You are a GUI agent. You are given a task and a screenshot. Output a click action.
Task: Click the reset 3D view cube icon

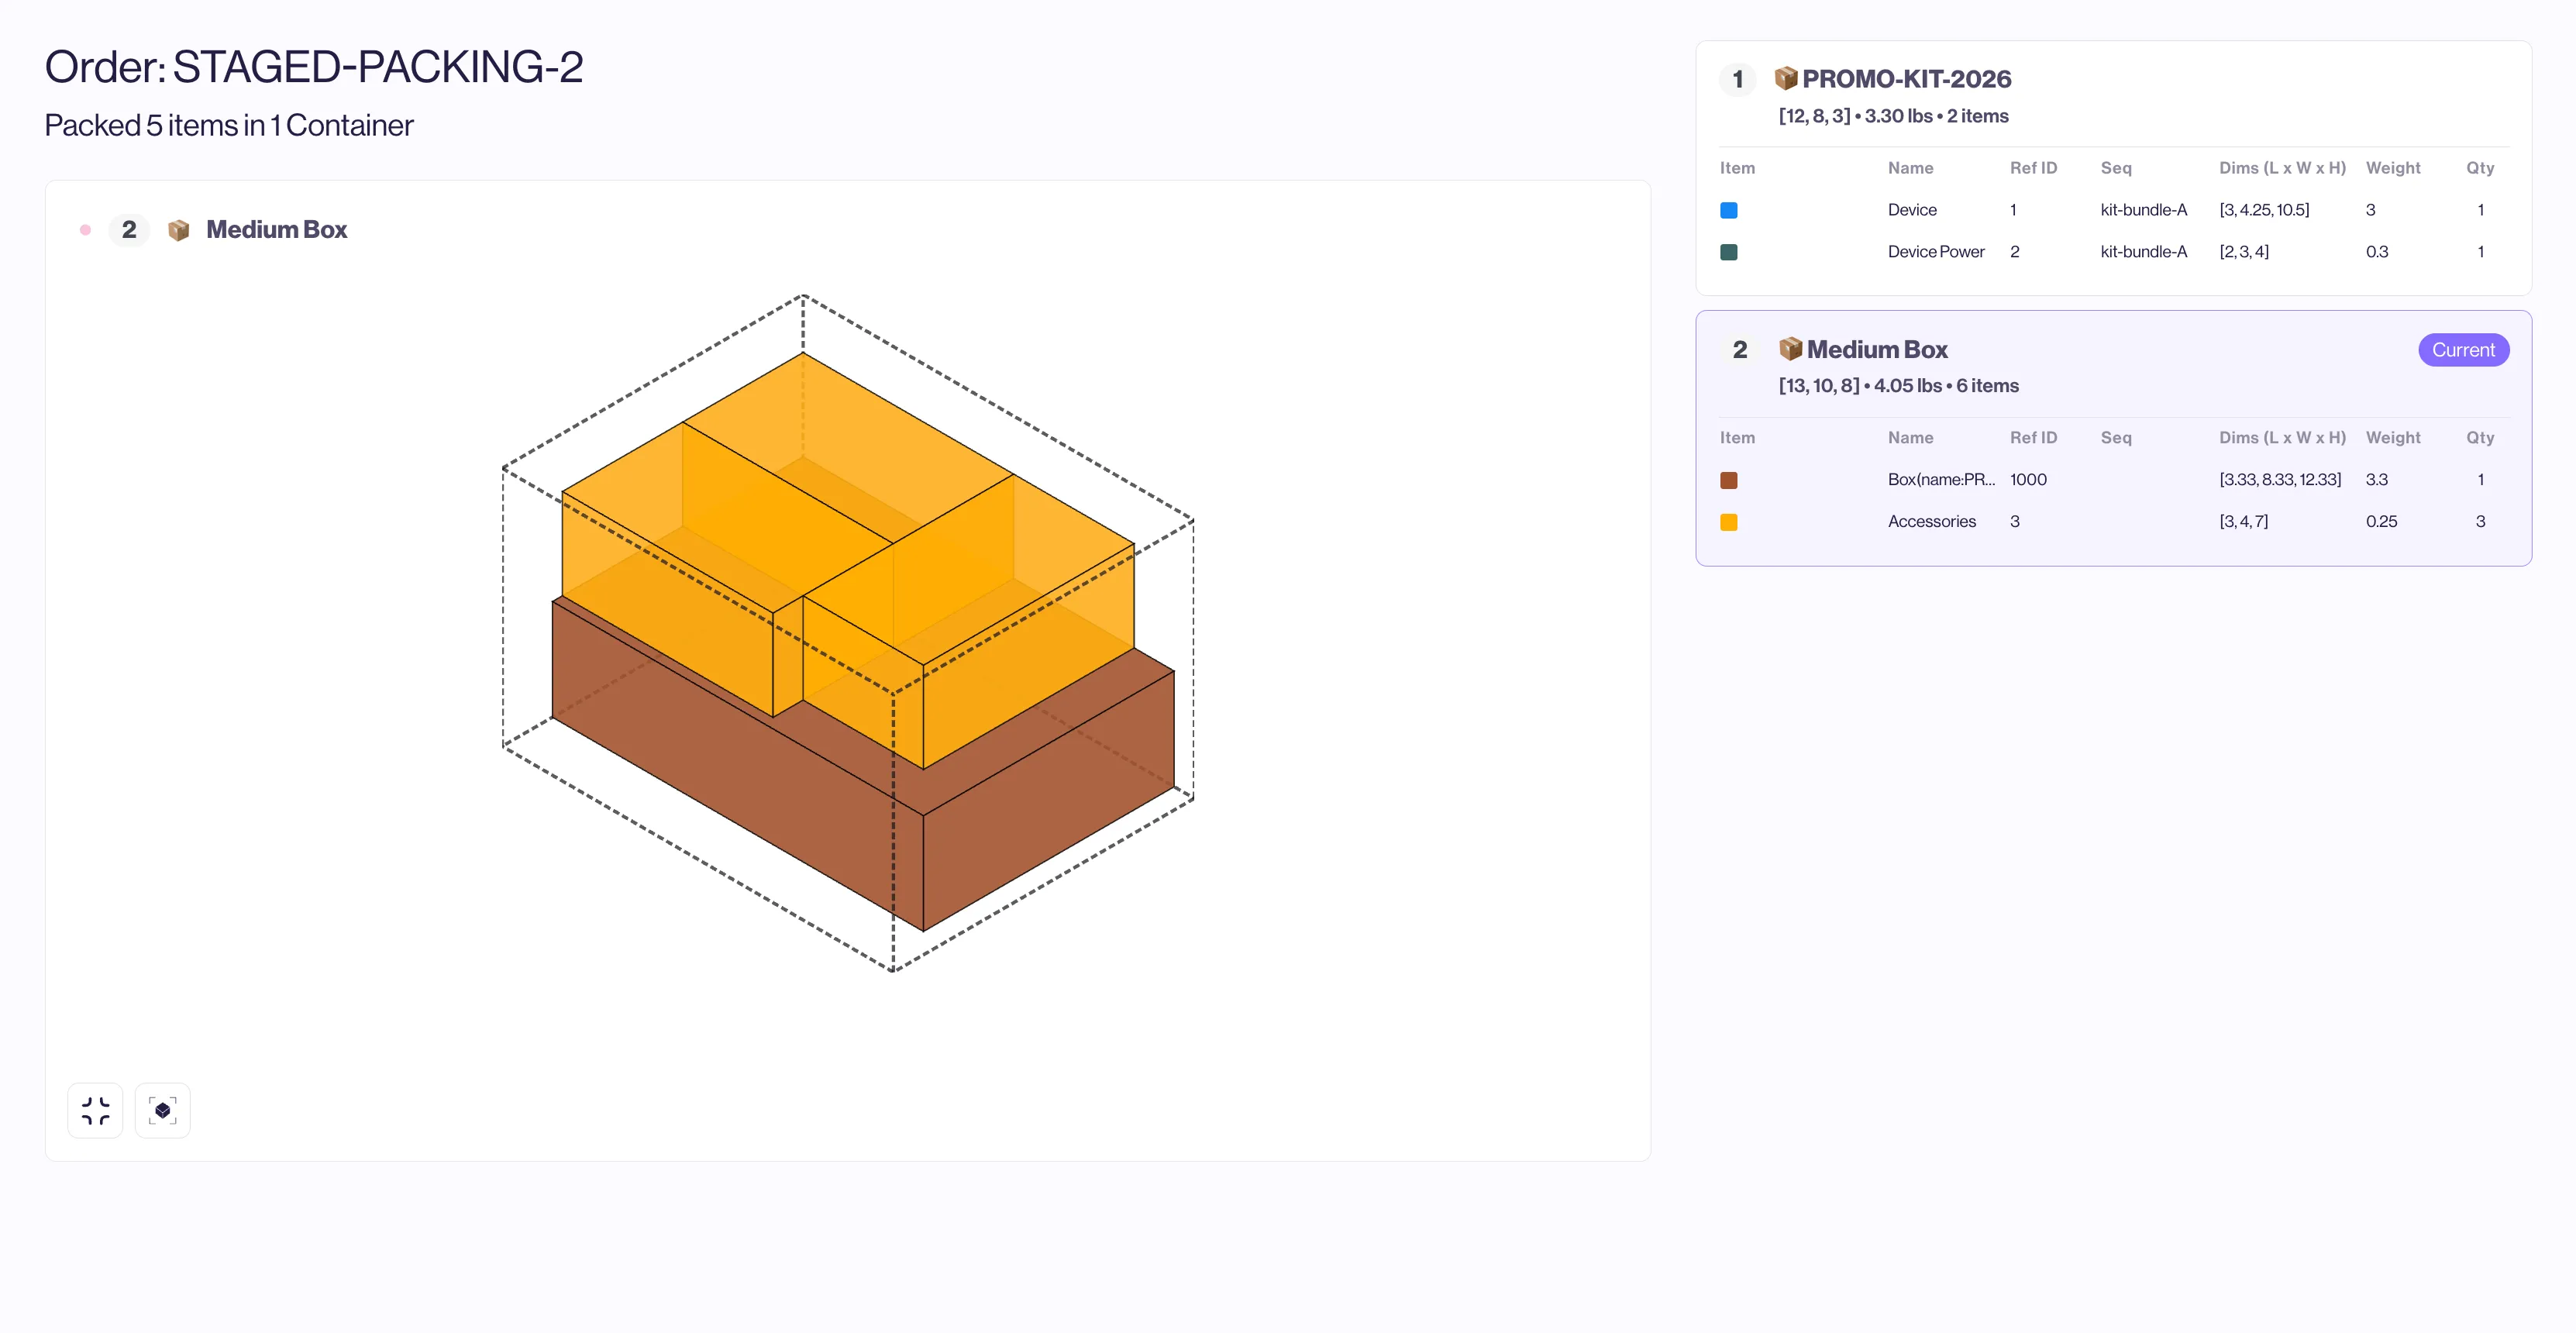click(163, 1110)
